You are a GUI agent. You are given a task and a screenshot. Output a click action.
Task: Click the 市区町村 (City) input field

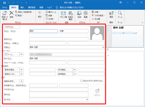59,90
